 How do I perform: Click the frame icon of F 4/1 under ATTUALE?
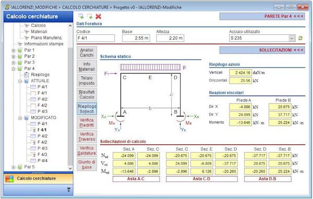pos(33,93)
